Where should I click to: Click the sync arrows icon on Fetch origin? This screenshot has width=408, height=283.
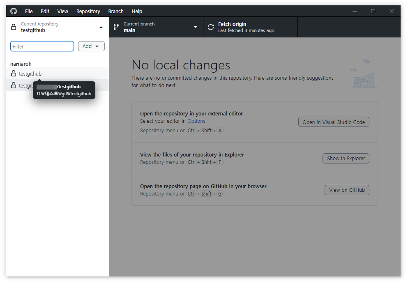click(211, 27)
